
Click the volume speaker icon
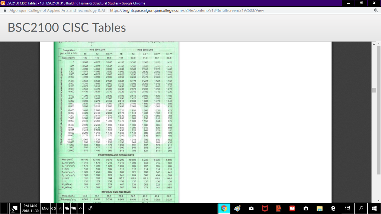click(54, 208)
